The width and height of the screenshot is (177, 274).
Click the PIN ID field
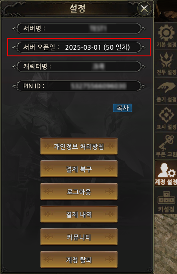pyautogui.click(x=79, y=86)
